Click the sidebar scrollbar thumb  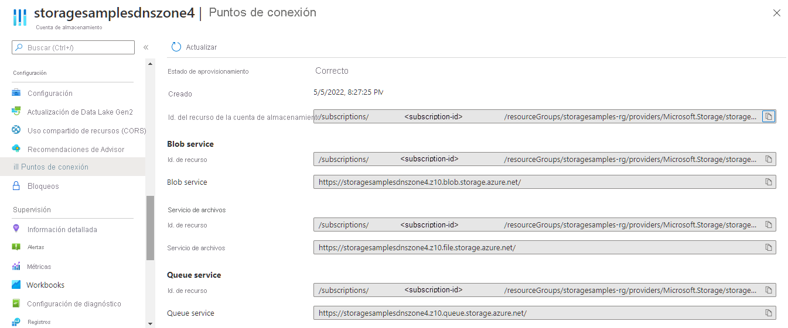150,227
